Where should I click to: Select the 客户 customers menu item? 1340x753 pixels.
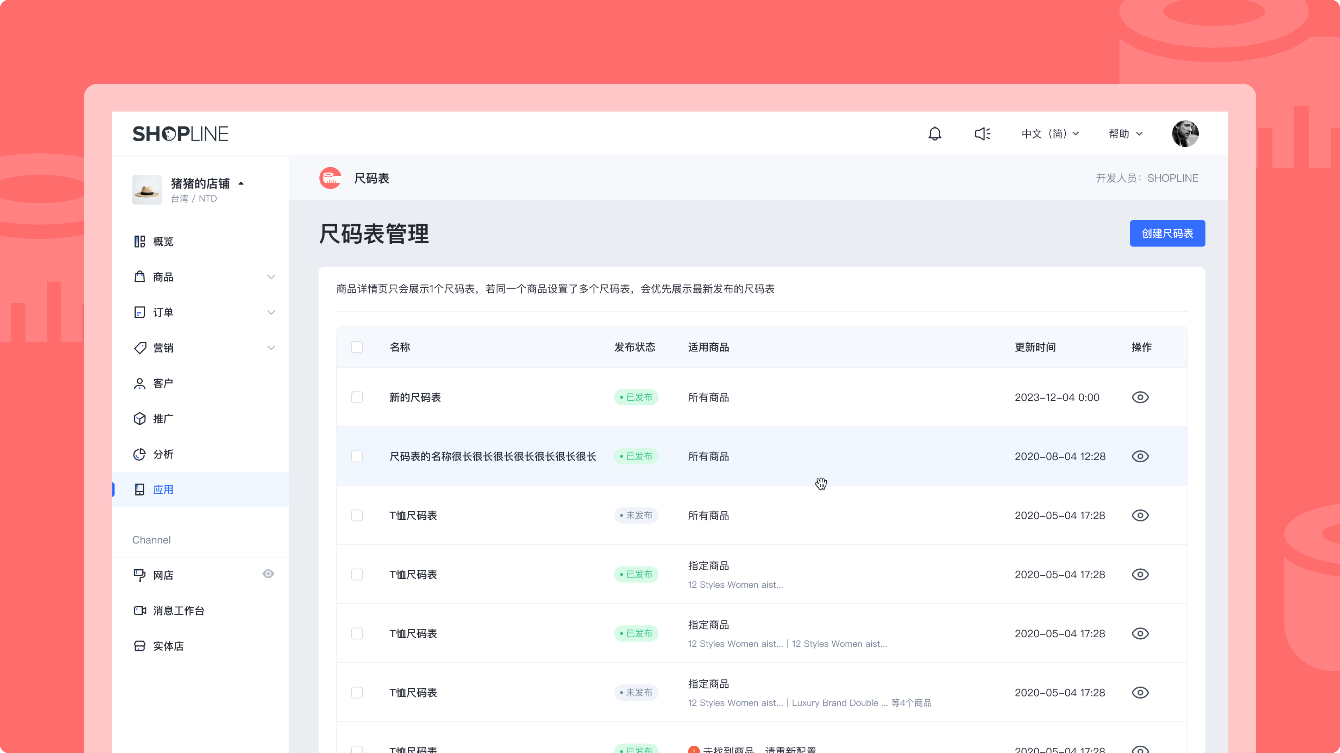(163, 383)
